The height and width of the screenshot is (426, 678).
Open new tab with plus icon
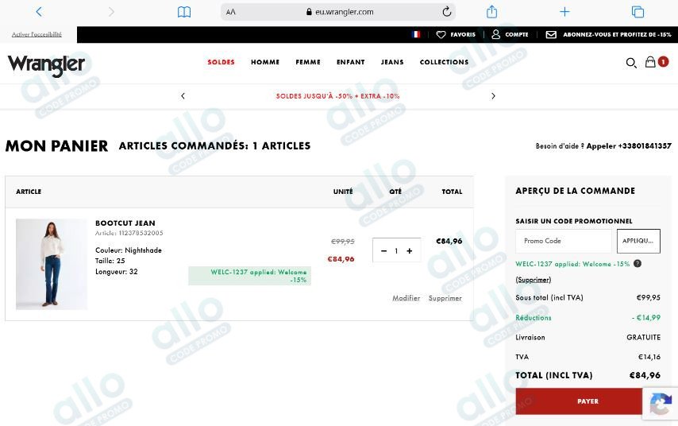564,12
